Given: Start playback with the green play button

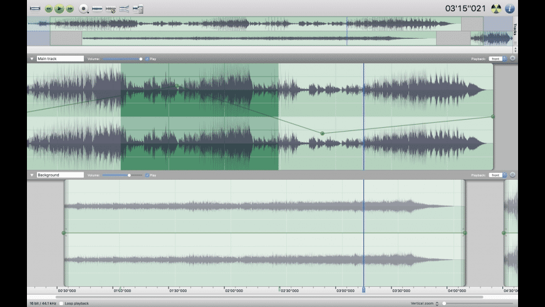Looking at the screenshot, I should pyautogui.click(x=60, y=9).
